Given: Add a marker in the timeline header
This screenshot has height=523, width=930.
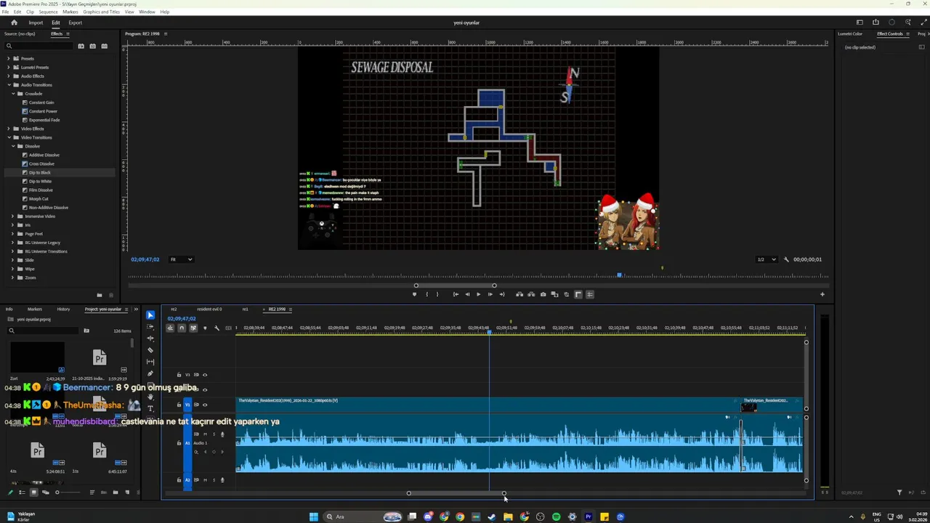Looking at the screenshot, I should point(205,328).
